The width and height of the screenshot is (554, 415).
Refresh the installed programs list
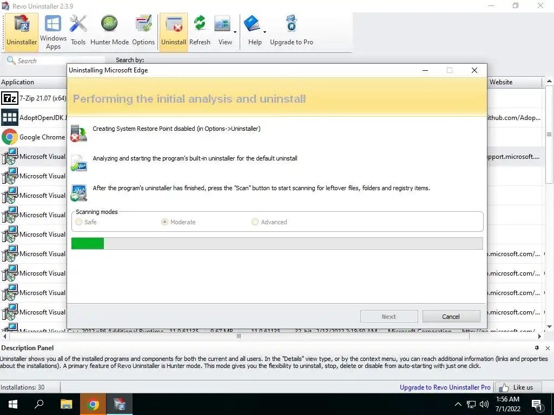coord(200,32)
